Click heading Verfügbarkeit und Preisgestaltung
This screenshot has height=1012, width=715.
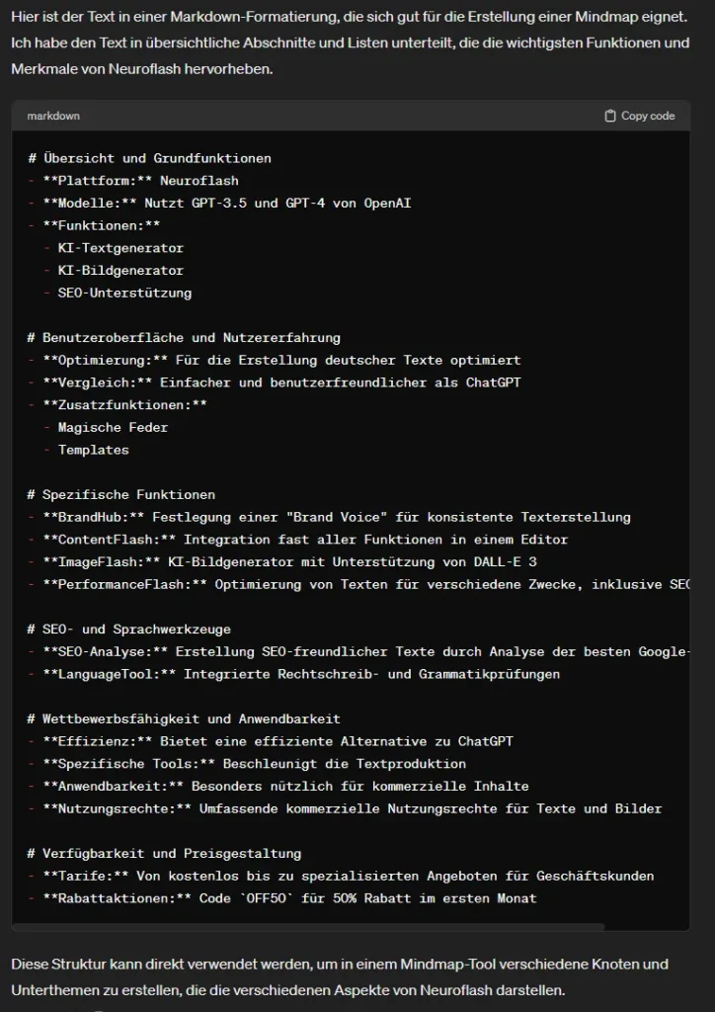[x=172, y=854]
